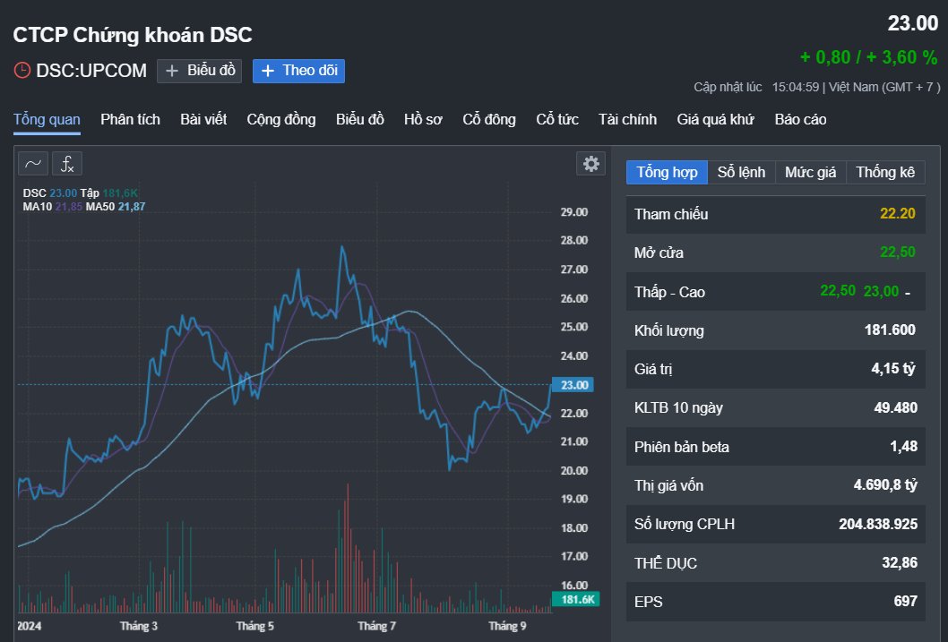Click the 23.00 current price label on axis
This screenshot has height=642, width=948.
(573, 385)
